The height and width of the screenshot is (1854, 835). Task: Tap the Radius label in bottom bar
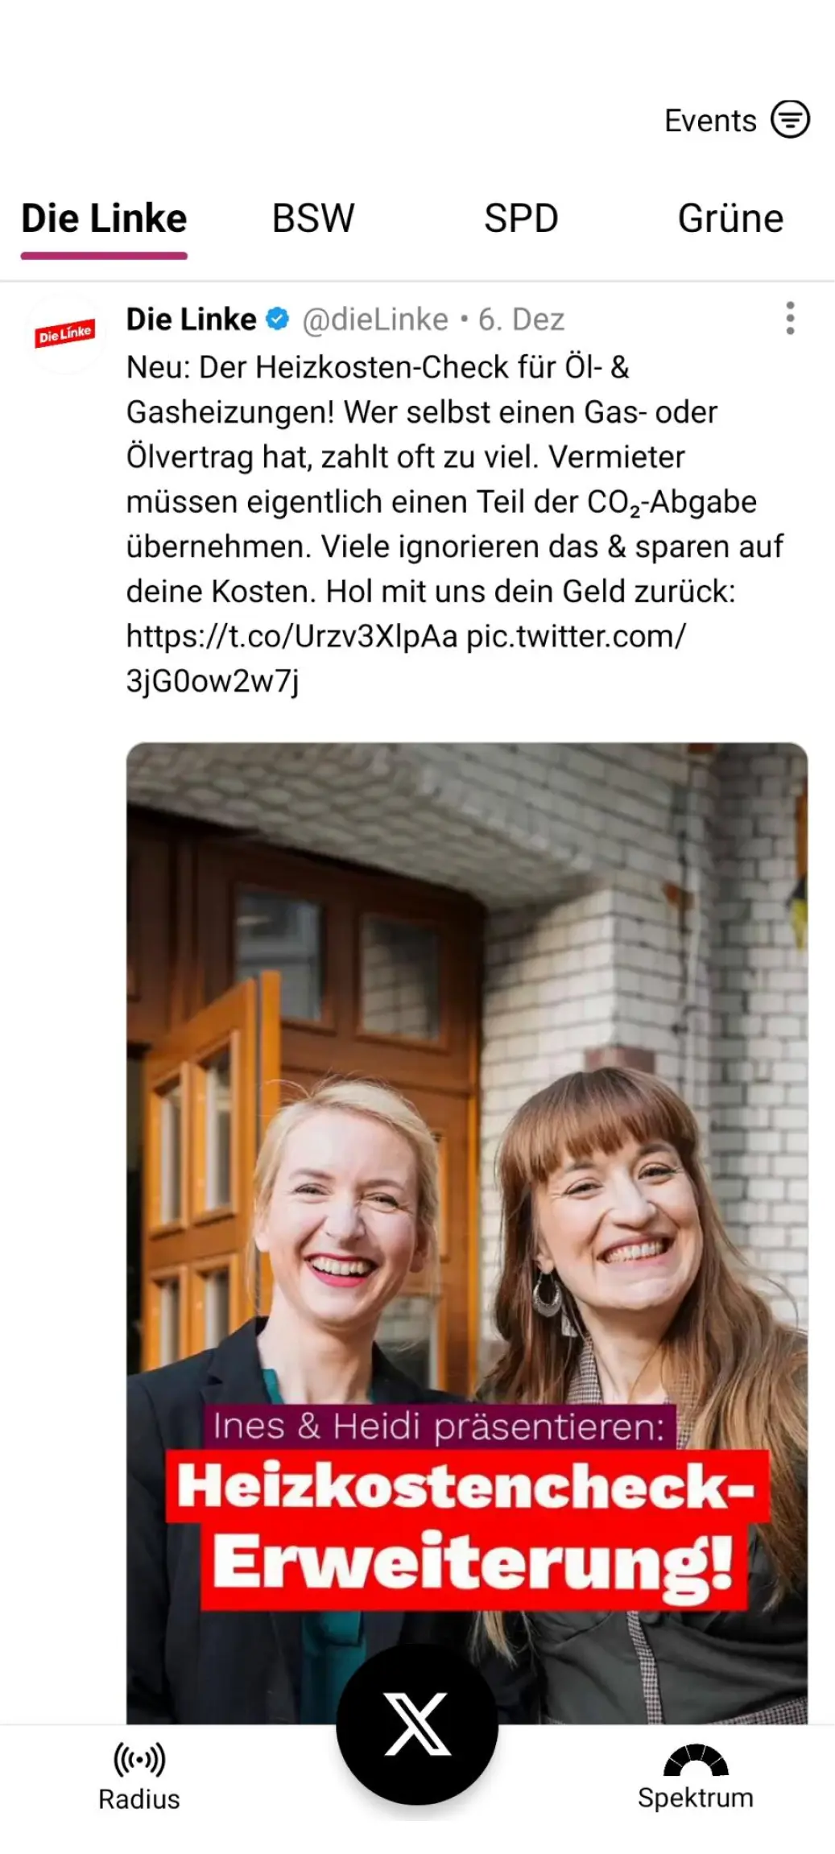[x=139, y=1800]
